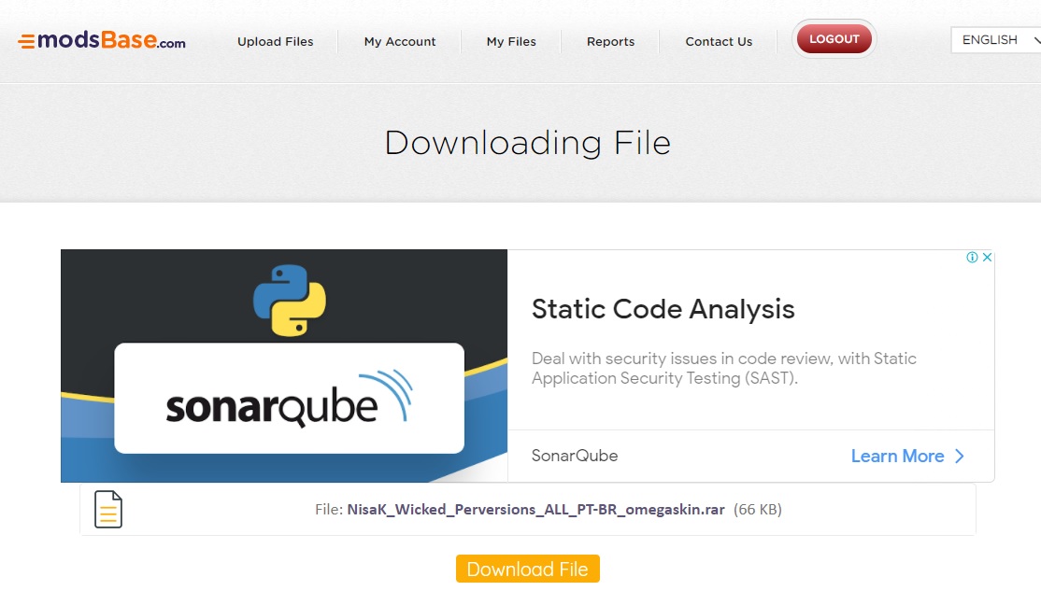View the Reports page

(x=611, y=41)
